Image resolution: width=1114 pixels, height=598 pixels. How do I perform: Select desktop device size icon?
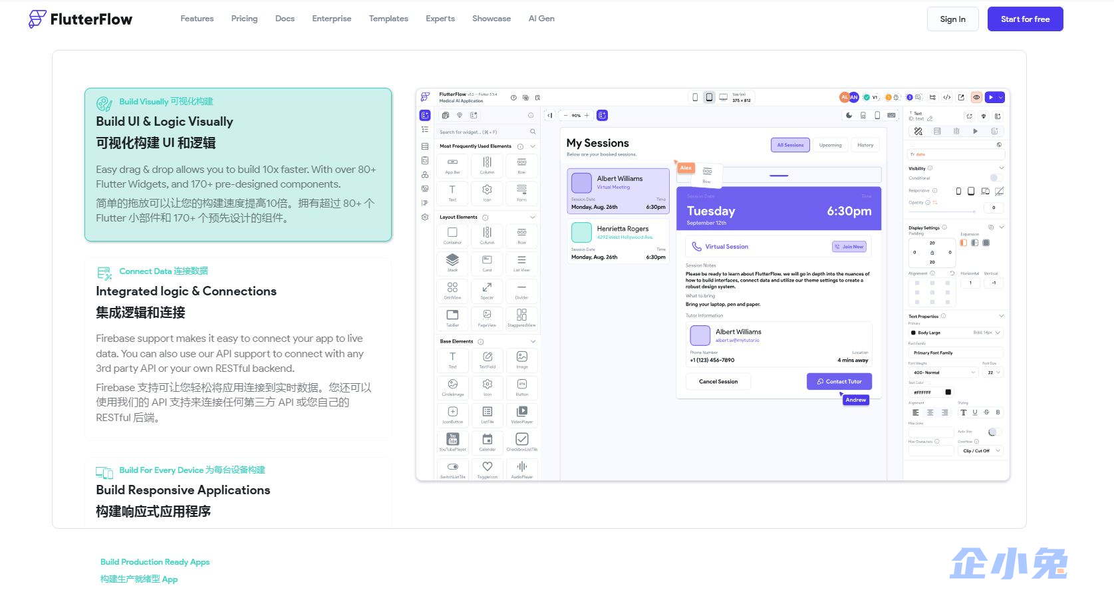click(723, 97)
